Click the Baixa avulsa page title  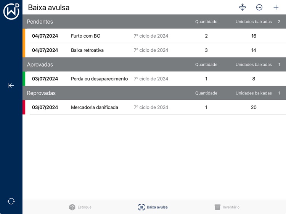tap(49, 8)
